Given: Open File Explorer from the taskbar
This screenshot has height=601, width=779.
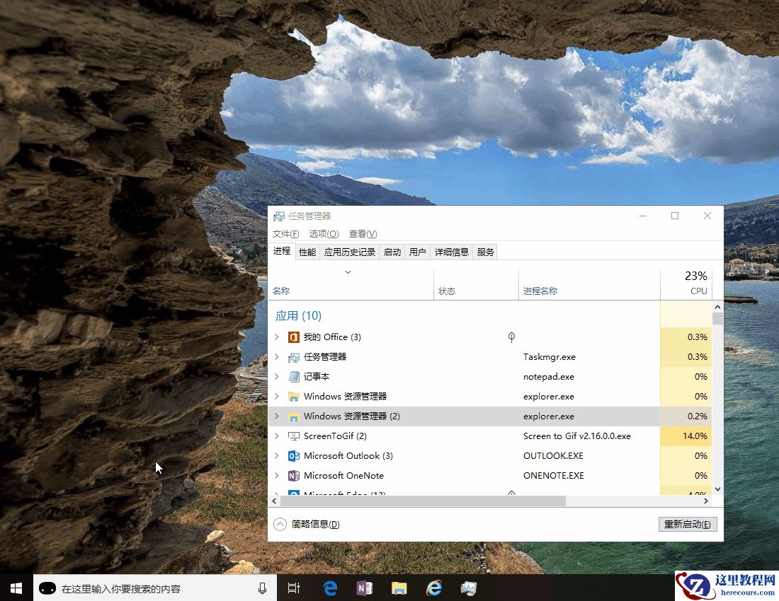Looking at the screenshot, I should click(399, 588).
